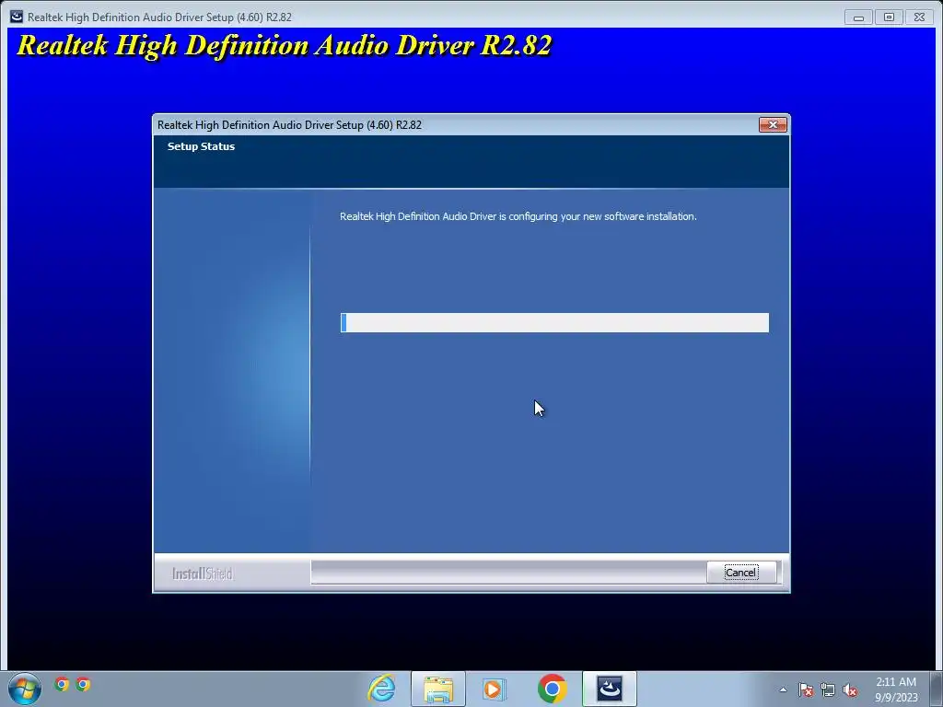The height and width of the screenshot is (707, 943).
Task: Close the outer Realtek setup window
Action: click(920, 17)
